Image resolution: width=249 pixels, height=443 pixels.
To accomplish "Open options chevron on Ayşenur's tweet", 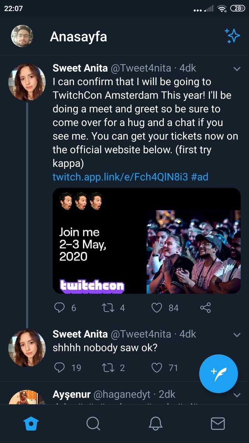I will tap(237, 395).
